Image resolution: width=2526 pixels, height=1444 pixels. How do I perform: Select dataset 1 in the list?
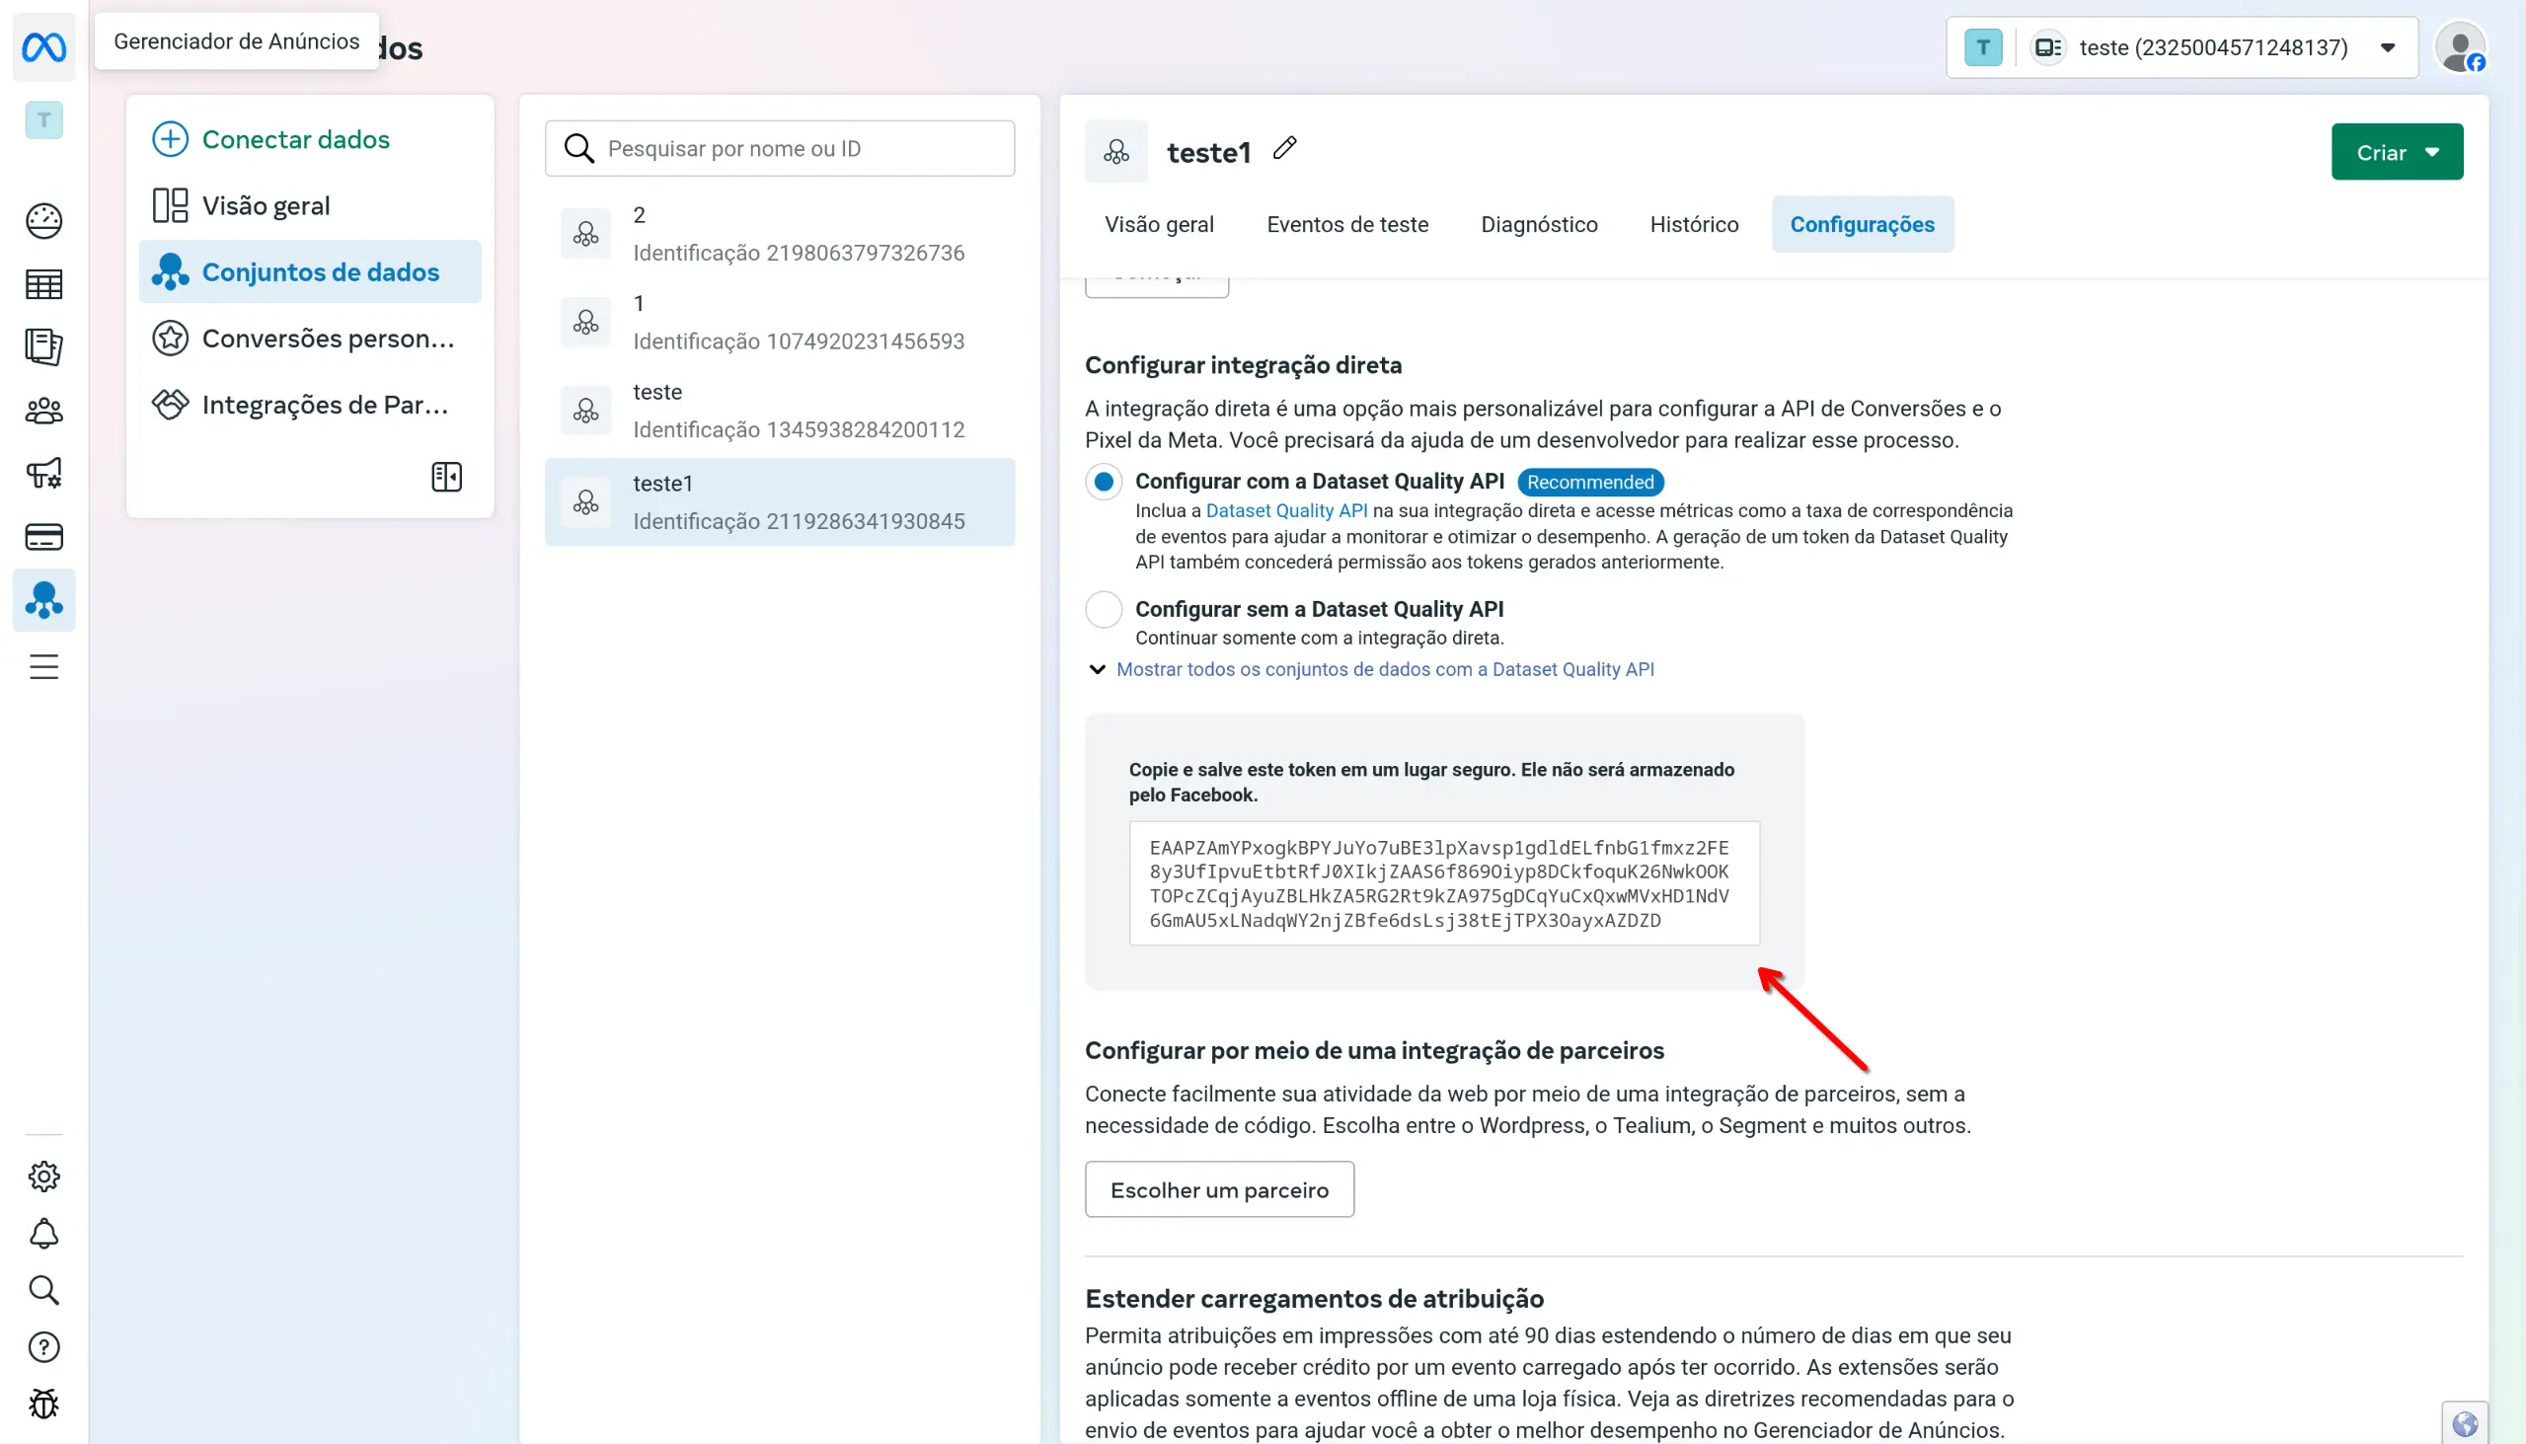tap(780, 323)
